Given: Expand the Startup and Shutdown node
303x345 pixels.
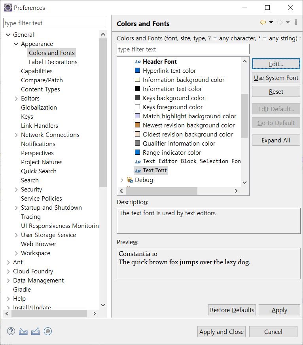Looking at the screenshot, I should pos(16,208).
